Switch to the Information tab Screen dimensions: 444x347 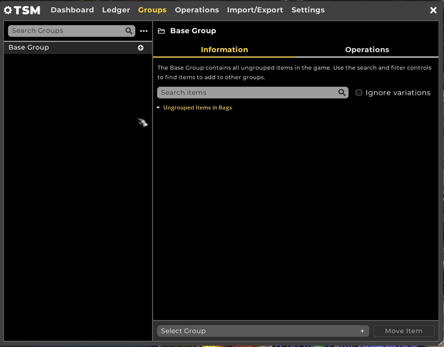(224, 50)
